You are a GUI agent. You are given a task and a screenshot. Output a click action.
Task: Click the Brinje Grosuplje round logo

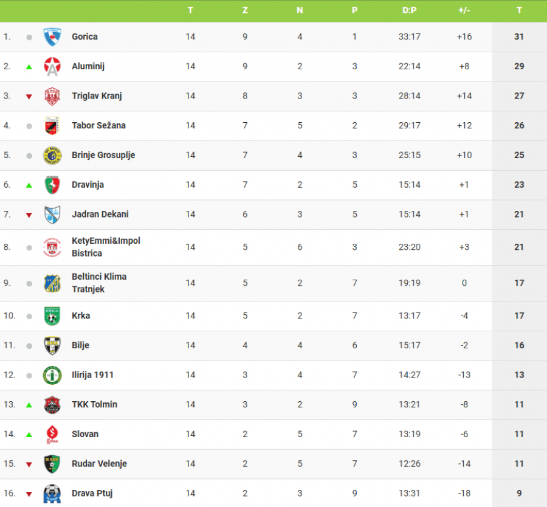[x=52, y=156]
